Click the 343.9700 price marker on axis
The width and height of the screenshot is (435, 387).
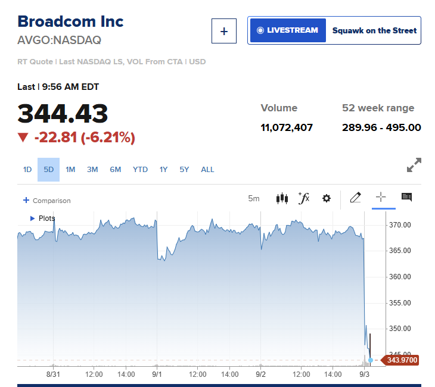(400, 360)
